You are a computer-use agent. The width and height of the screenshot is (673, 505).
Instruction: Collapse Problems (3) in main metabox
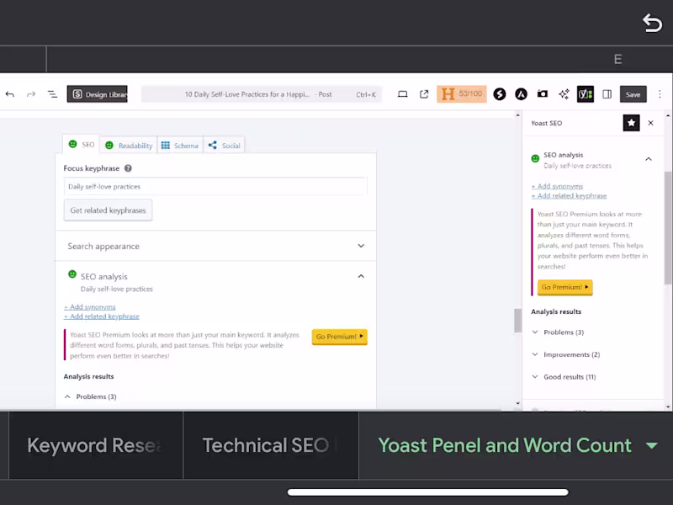click(90, 396)
